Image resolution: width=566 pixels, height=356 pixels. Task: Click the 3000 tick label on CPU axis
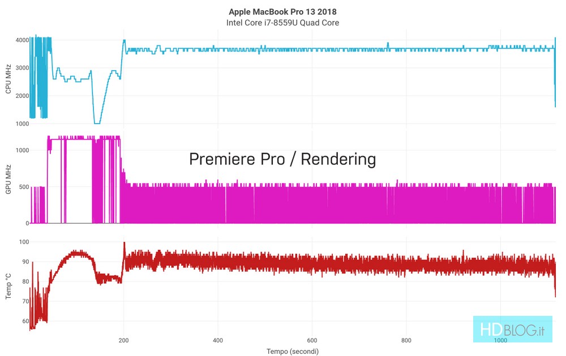tap(23, 68)
